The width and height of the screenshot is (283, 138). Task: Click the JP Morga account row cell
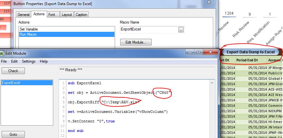click(x=275, y=68)
